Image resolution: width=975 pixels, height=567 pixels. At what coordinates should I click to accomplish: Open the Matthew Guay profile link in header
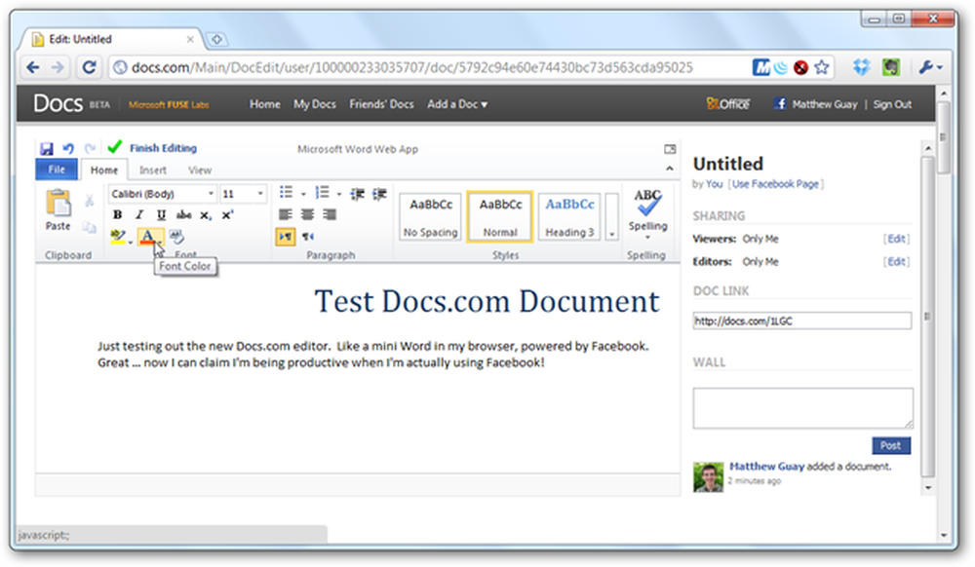pyautogui.click(x=825, y=104)
